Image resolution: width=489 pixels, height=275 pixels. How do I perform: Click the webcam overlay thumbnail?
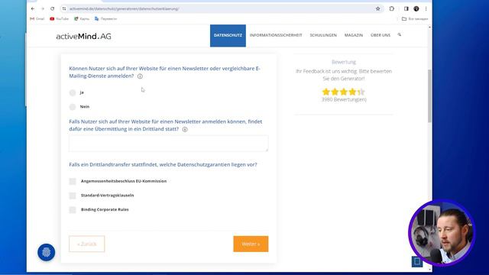pos(442,233)
